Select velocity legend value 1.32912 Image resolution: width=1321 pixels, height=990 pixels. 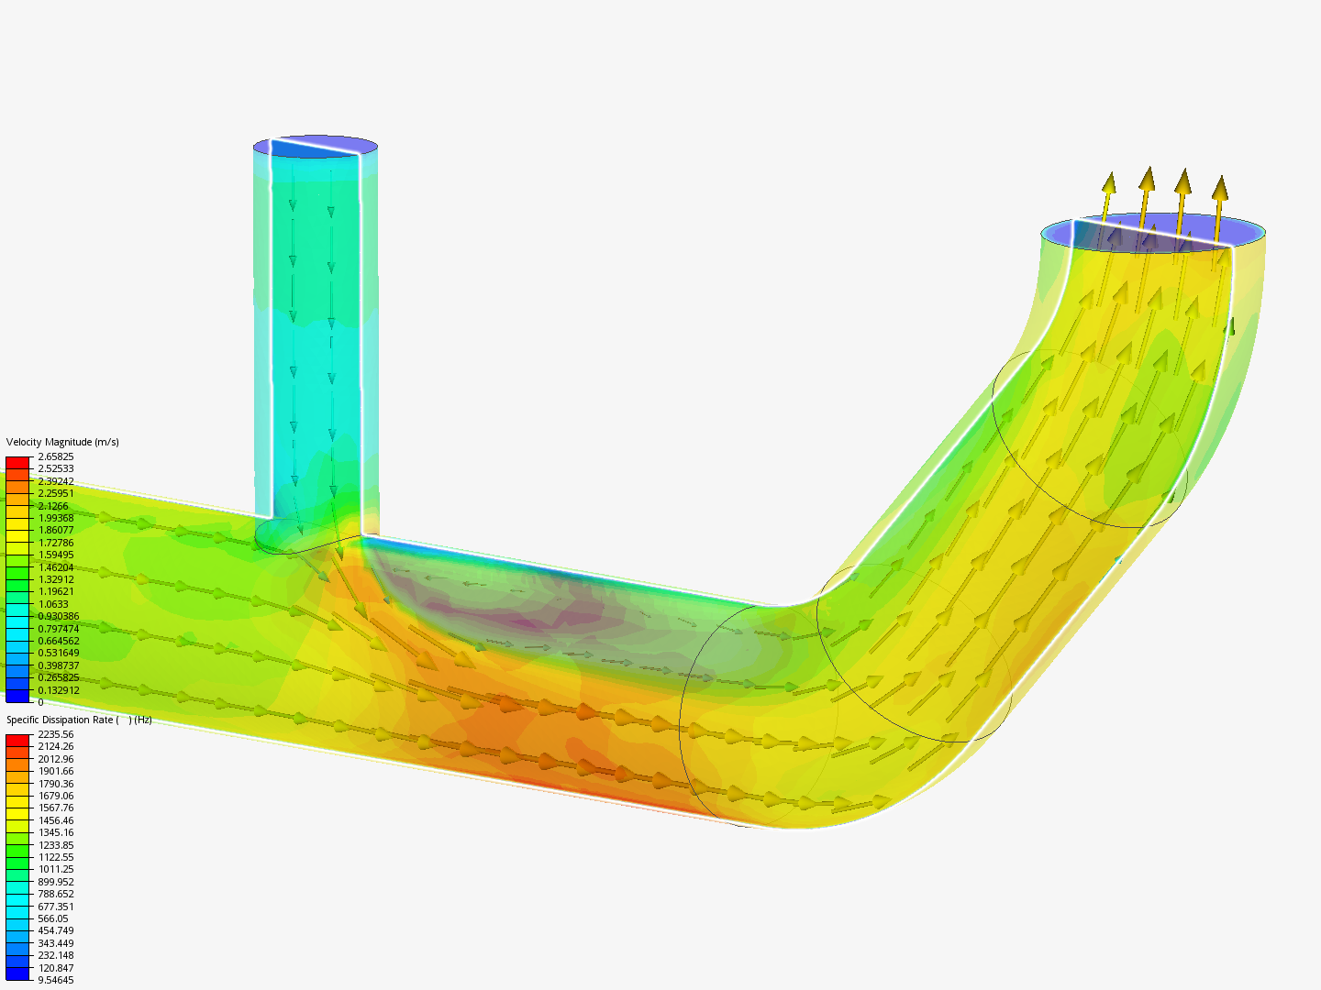pos(56,579)
